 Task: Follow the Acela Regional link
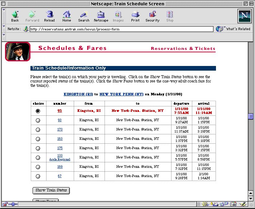tap(60, 159)
